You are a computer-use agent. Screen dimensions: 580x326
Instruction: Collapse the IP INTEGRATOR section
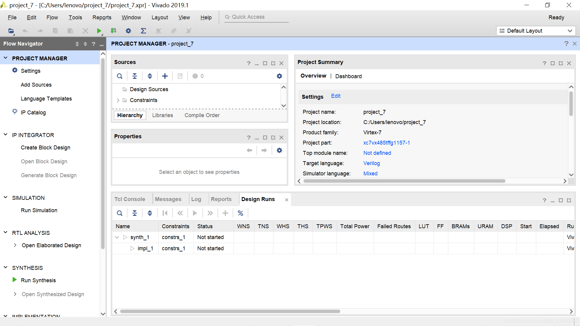click(5, 135)
